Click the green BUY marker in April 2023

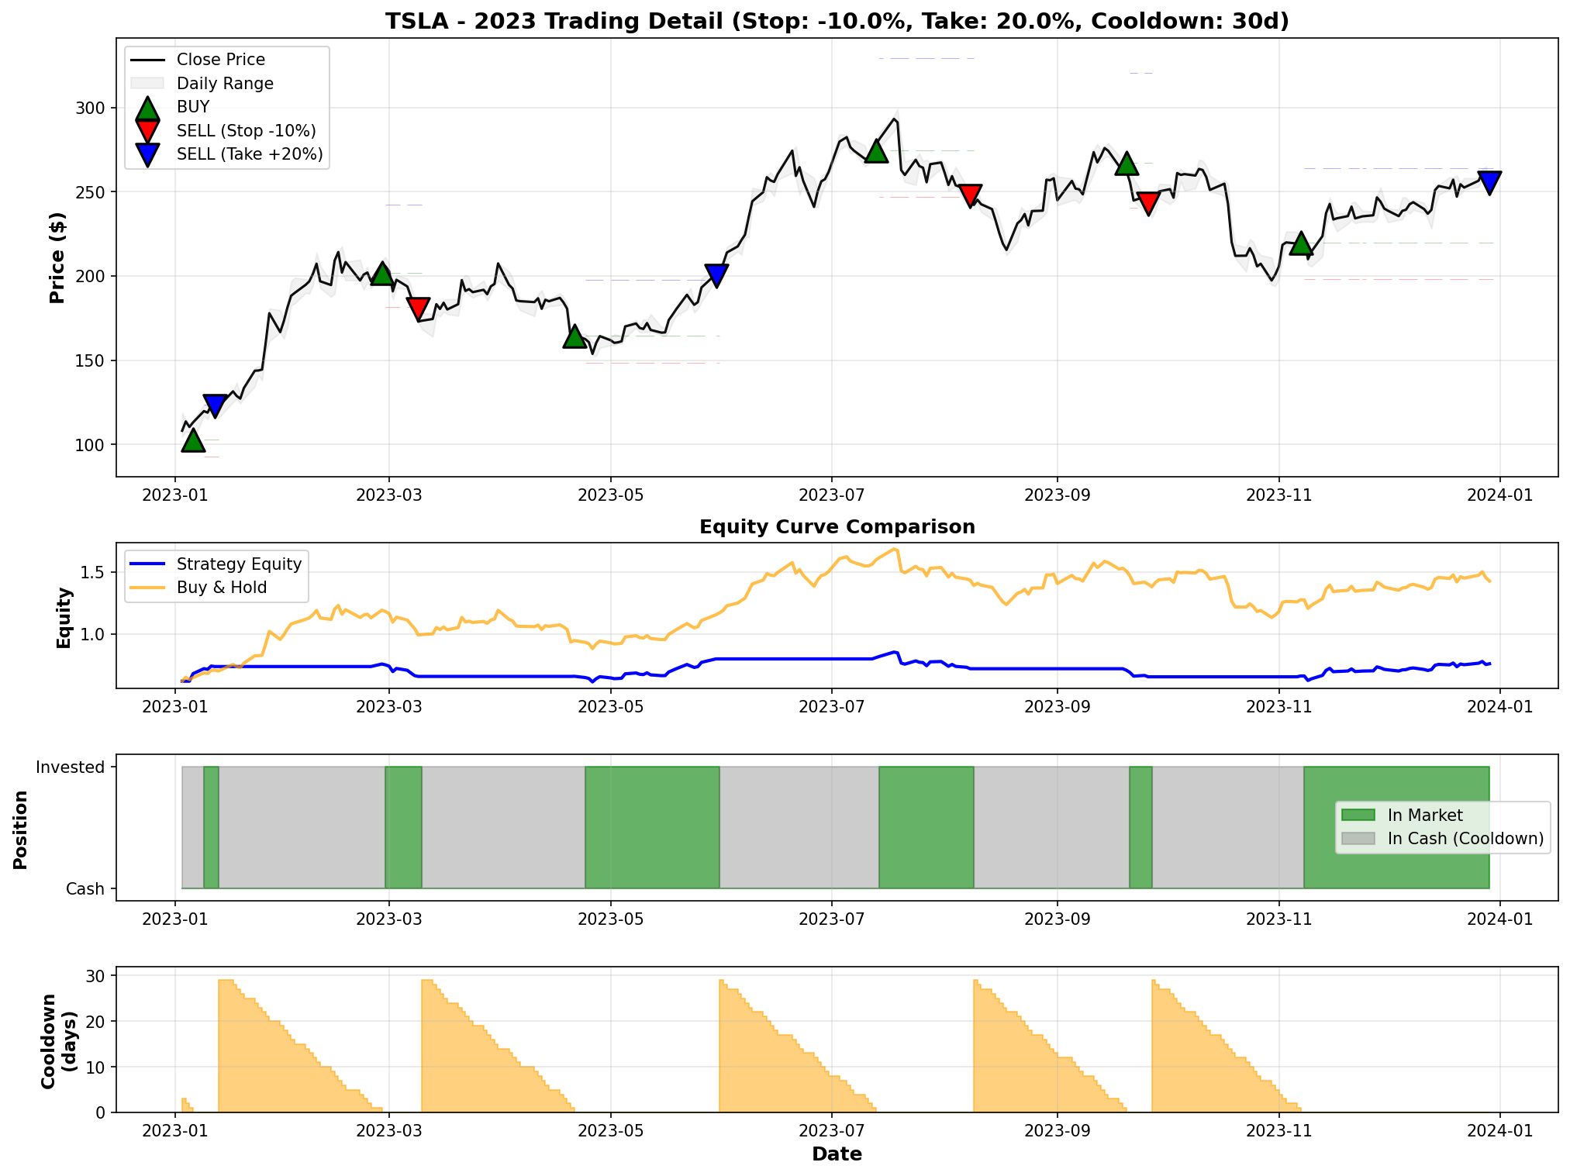coord(575,337)
